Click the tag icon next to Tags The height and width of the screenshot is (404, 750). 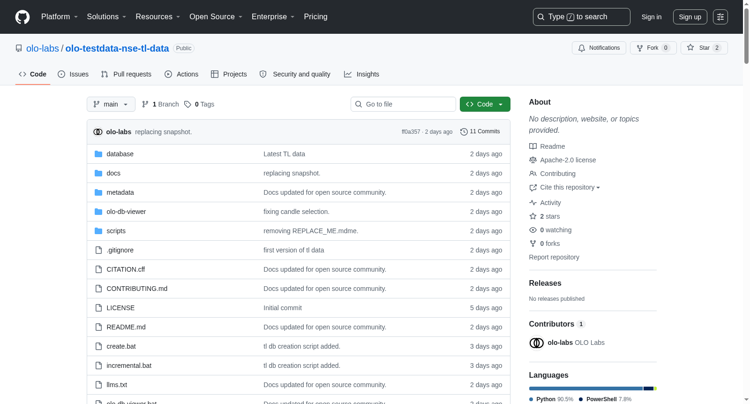187,104
